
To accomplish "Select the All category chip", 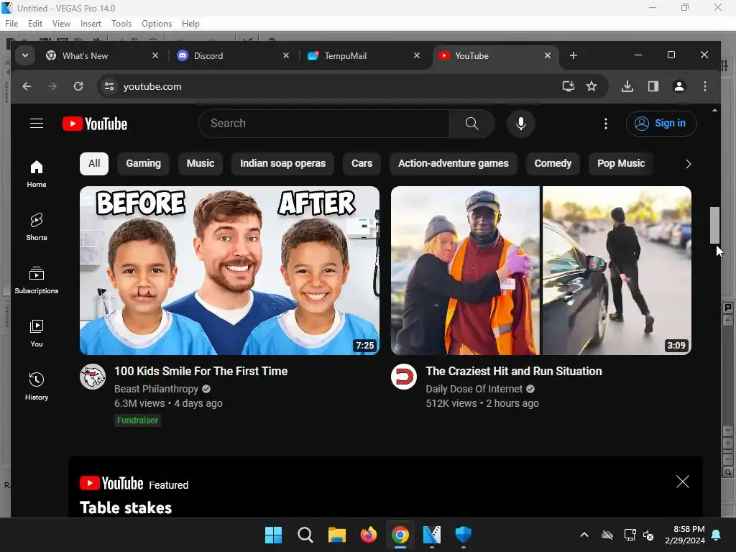I will tap(94, 164).
